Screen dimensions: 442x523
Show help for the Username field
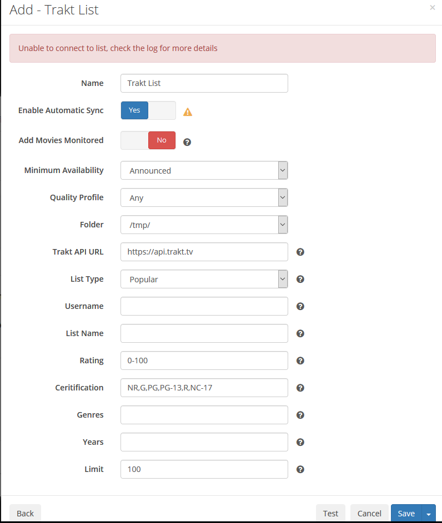tap(300, 306)
